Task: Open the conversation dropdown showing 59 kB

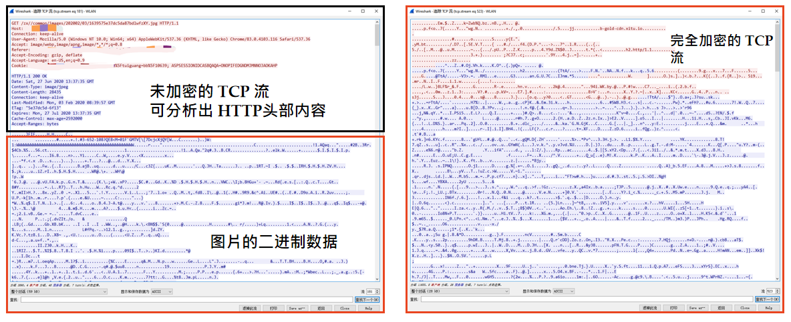Action: (59, 291)
